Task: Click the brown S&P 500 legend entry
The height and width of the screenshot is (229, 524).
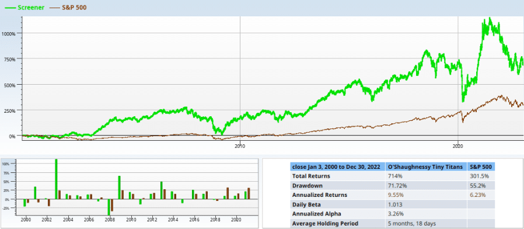Action: pos(68,8)
